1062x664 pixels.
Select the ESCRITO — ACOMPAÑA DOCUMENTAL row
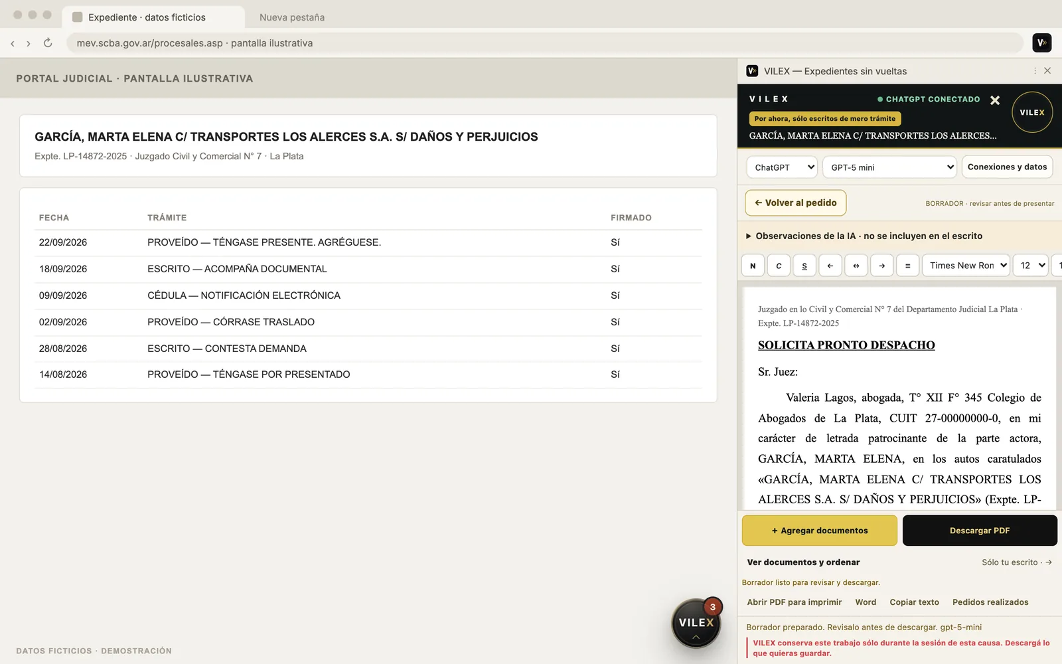point(368,269)
